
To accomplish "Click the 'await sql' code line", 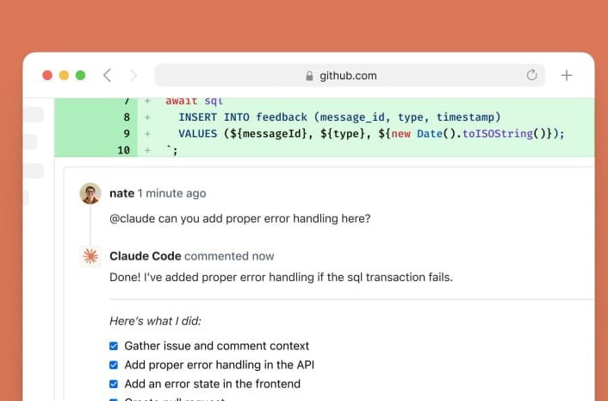I will (195, 101).
